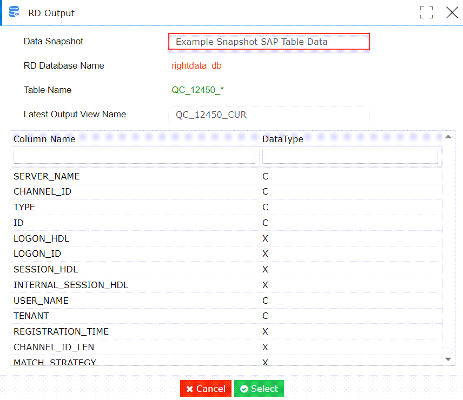Open the rightdata_db database link
Viewport: 463px width, 400px height.
point(195,66)
